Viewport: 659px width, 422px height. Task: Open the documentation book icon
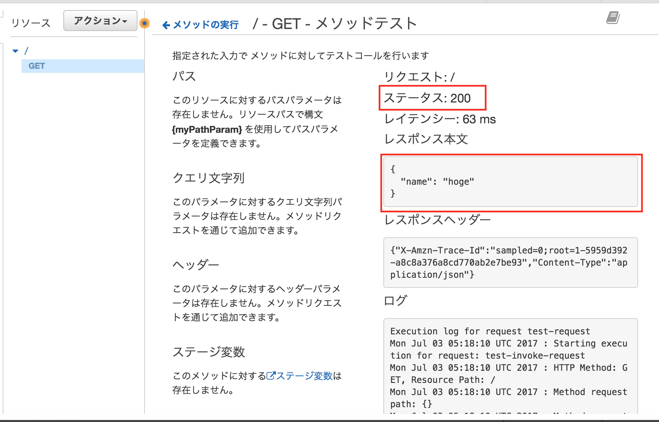click(613, 18)
